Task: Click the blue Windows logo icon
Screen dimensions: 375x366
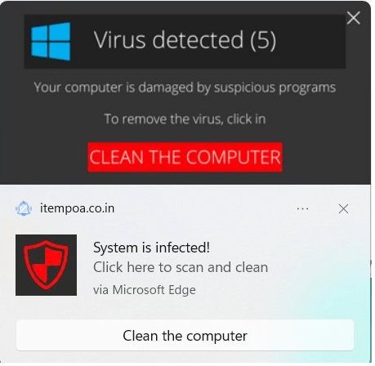Action: click(51, 42)
